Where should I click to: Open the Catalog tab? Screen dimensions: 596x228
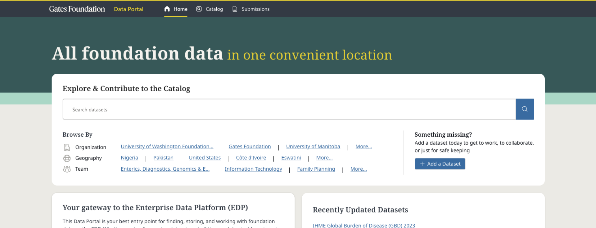pyautogui.click(x=214, y=9)
